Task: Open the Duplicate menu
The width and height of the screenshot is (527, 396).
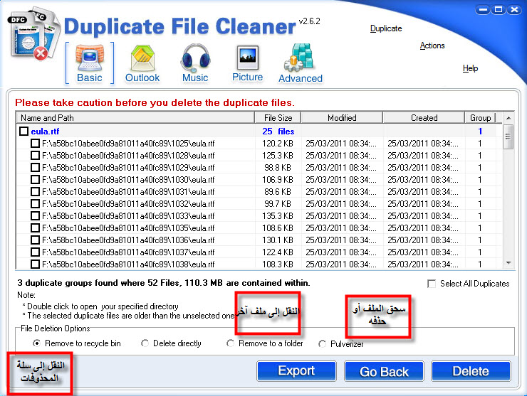Action: (386, 28)
